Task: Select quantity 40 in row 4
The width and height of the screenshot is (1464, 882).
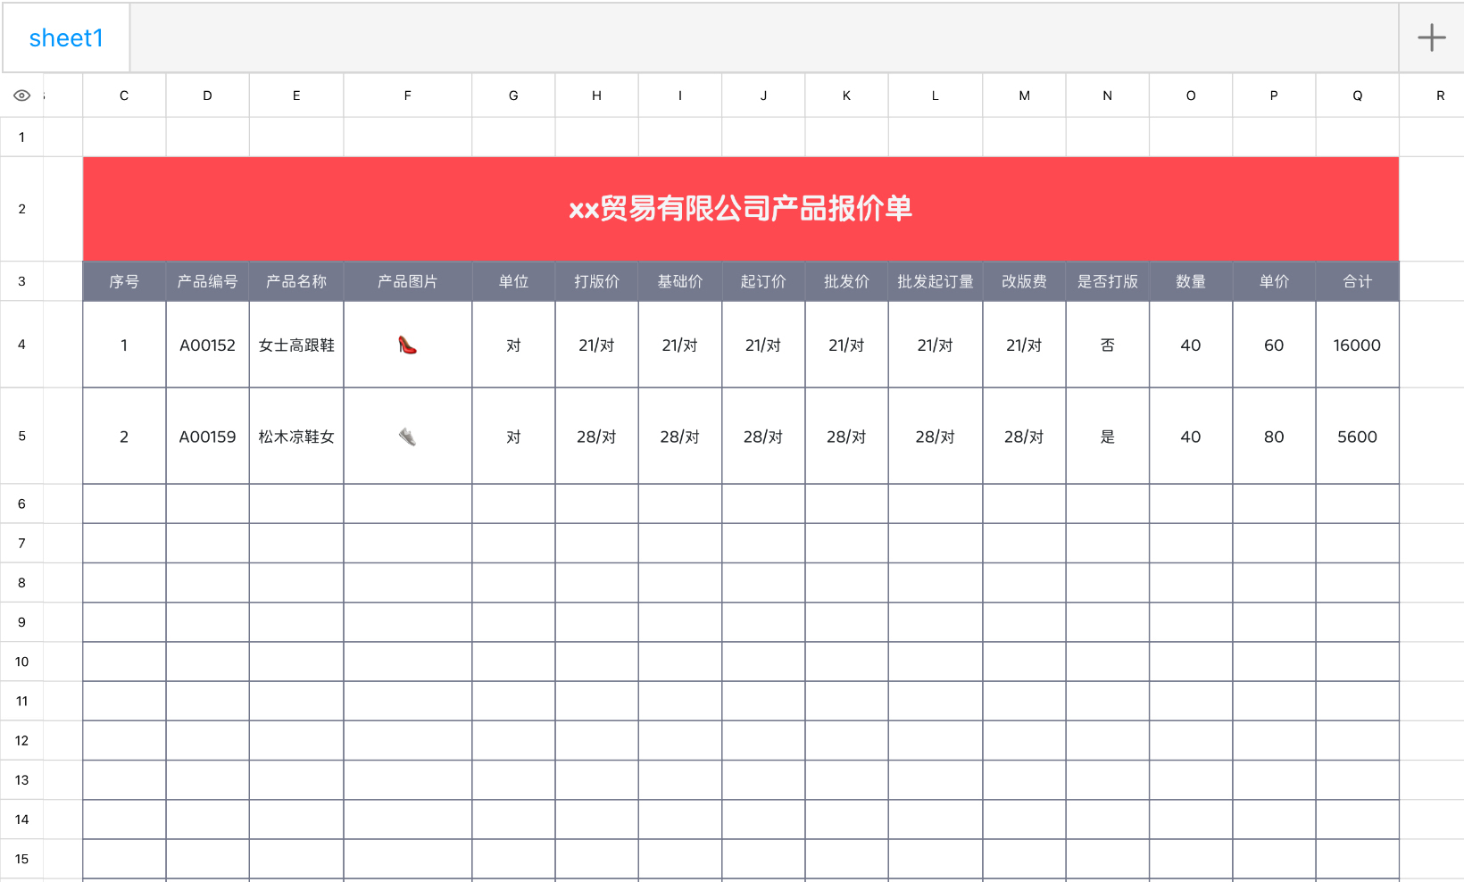Action: [x=1191, y=345]
